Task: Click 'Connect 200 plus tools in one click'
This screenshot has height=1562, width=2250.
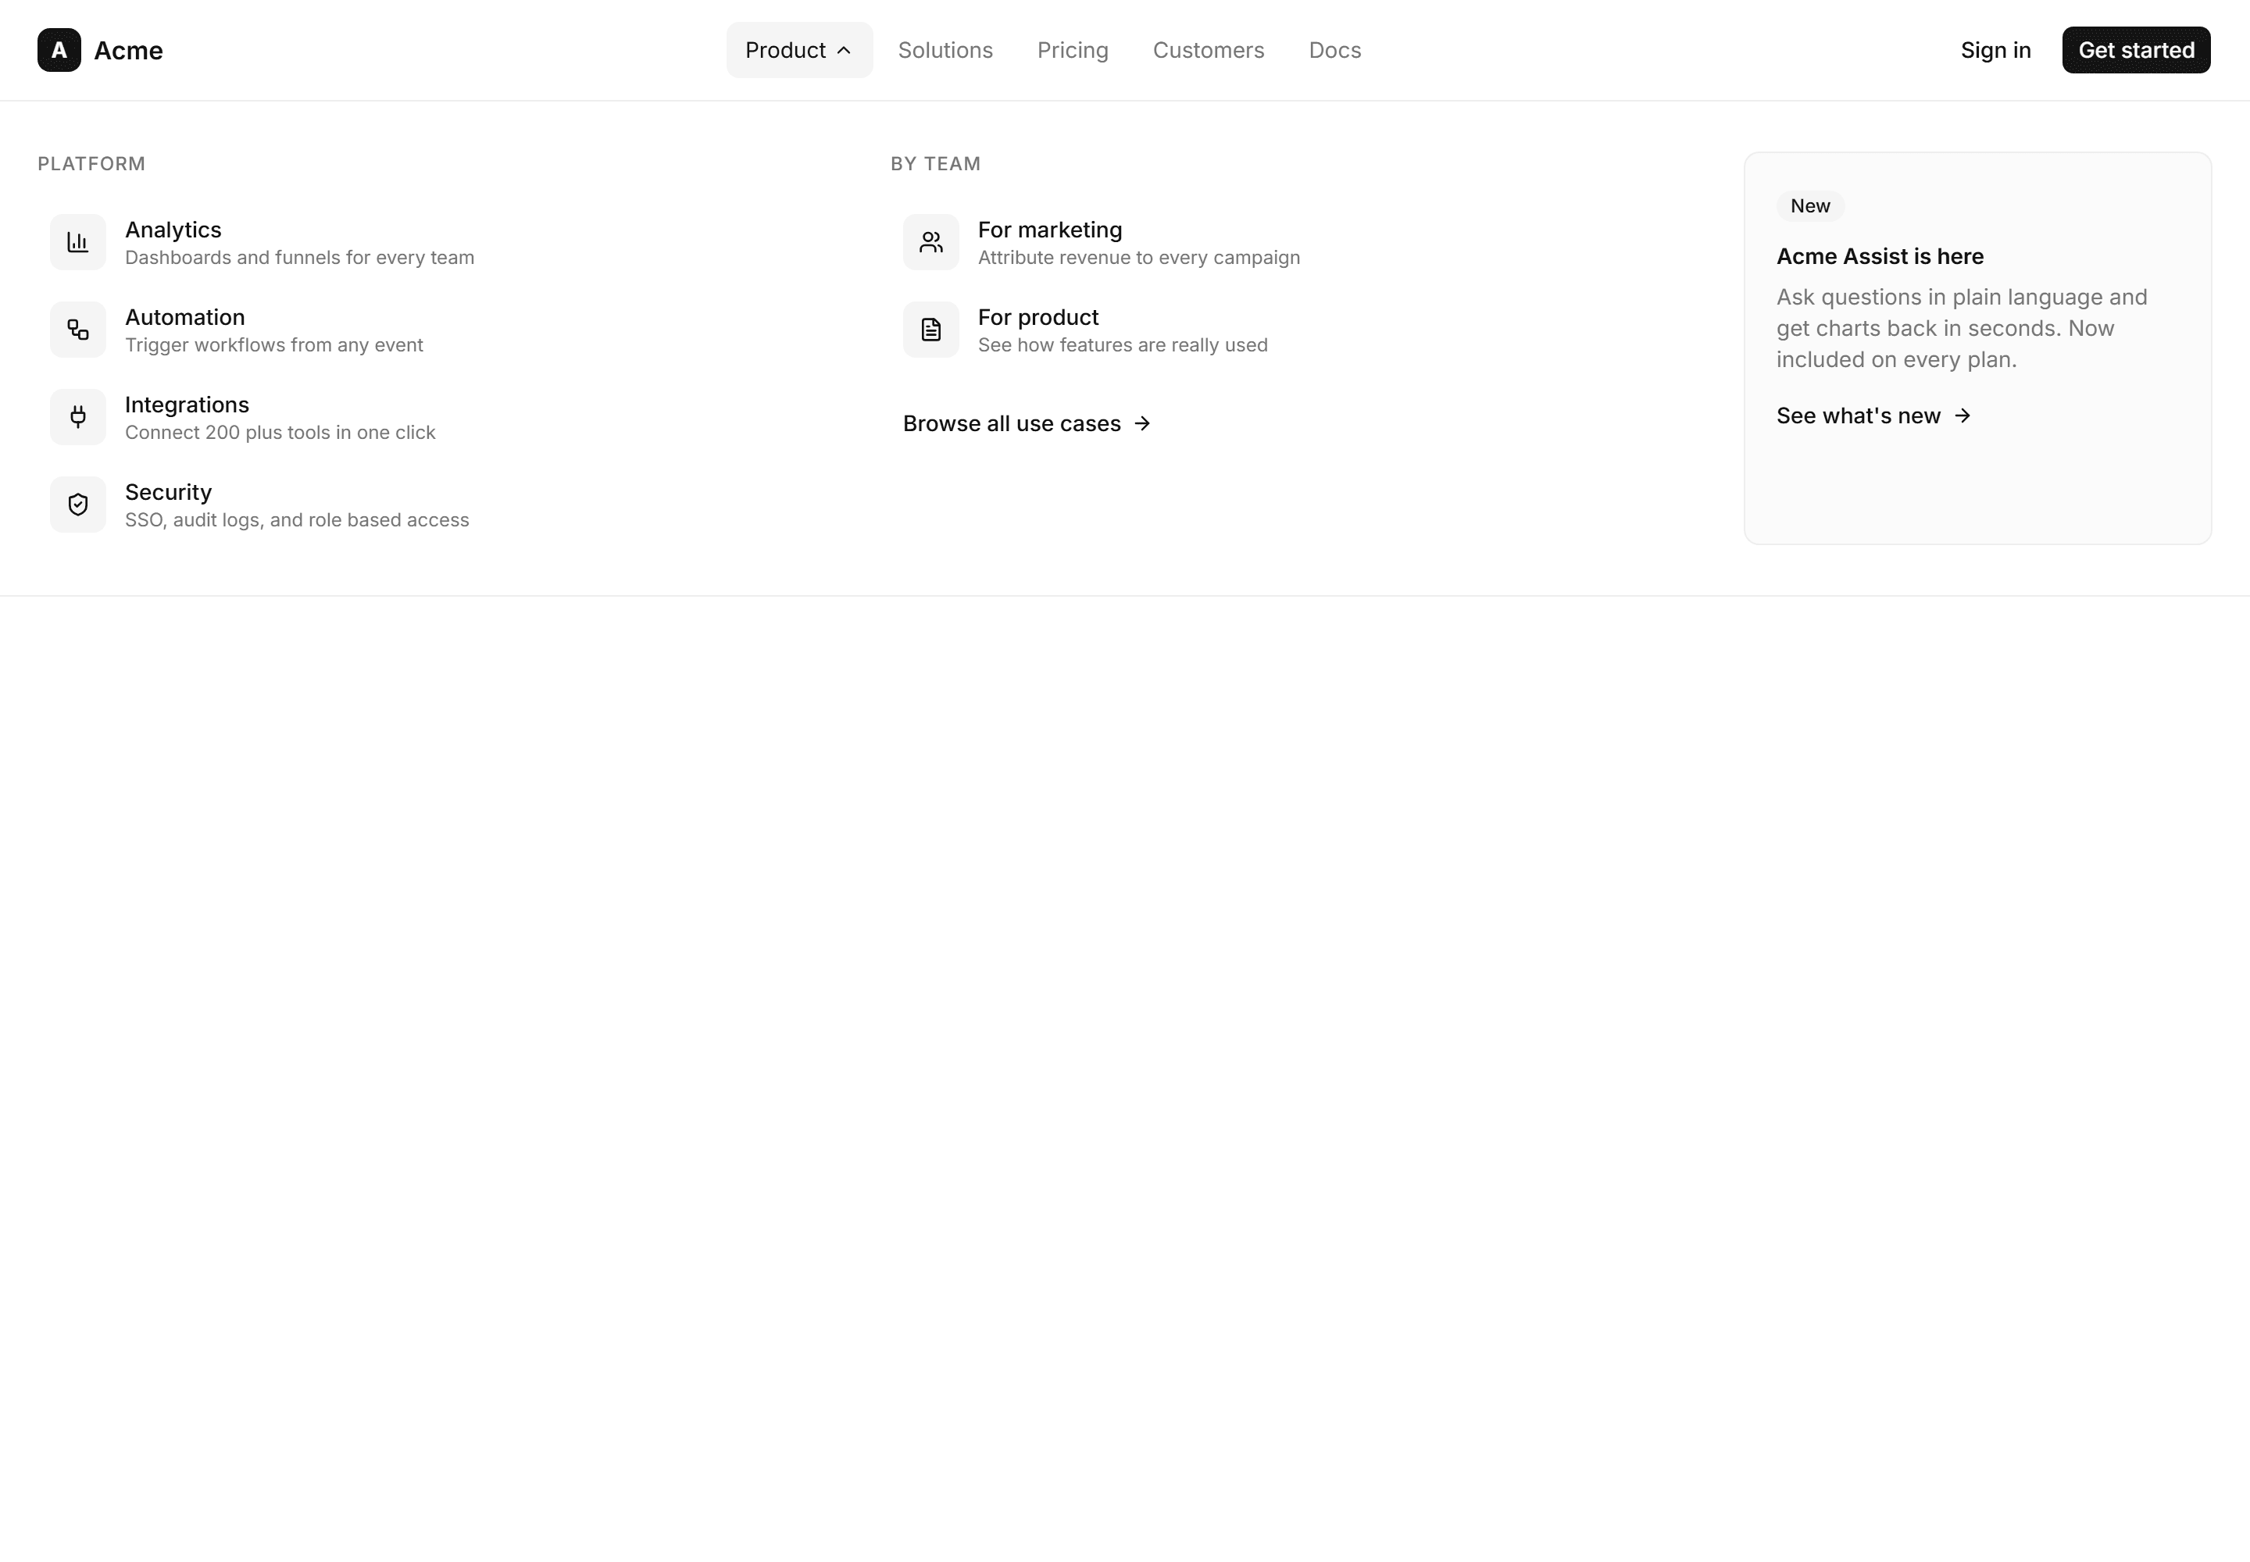Action: pos(280,433)
